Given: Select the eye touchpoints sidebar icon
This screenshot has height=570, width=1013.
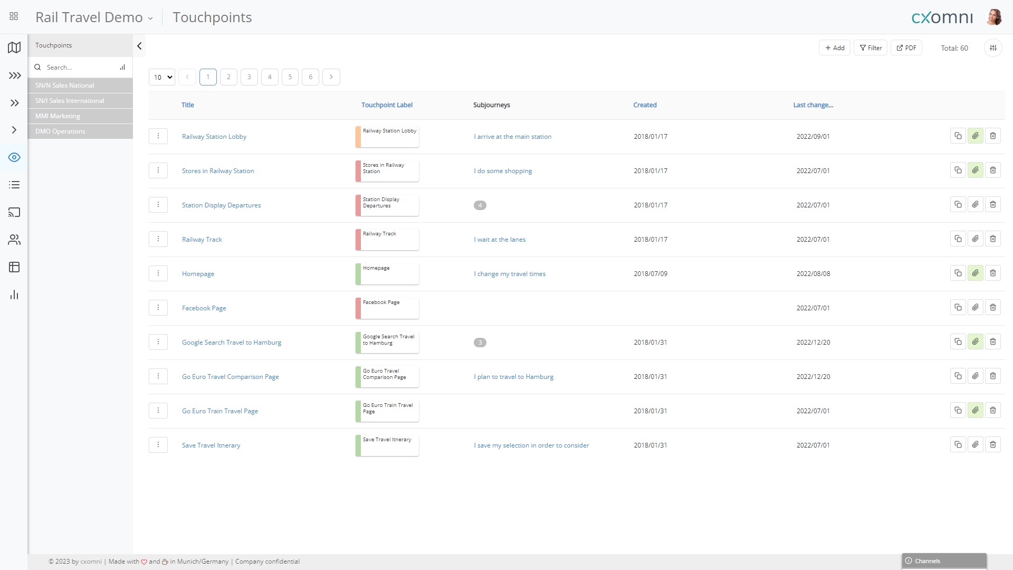Looking at the screenshot, I should (14, 157).
